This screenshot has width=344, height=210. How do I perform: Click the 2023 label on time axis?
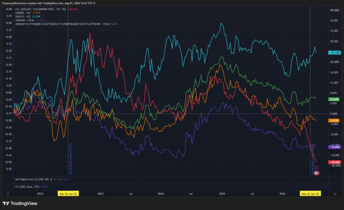coord(100,194)
